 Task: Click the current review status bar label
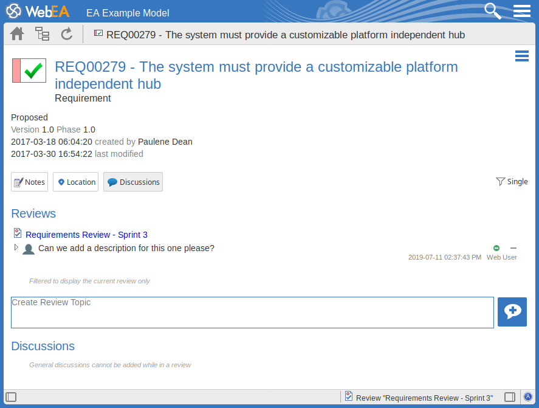click(x=424, y=398)
